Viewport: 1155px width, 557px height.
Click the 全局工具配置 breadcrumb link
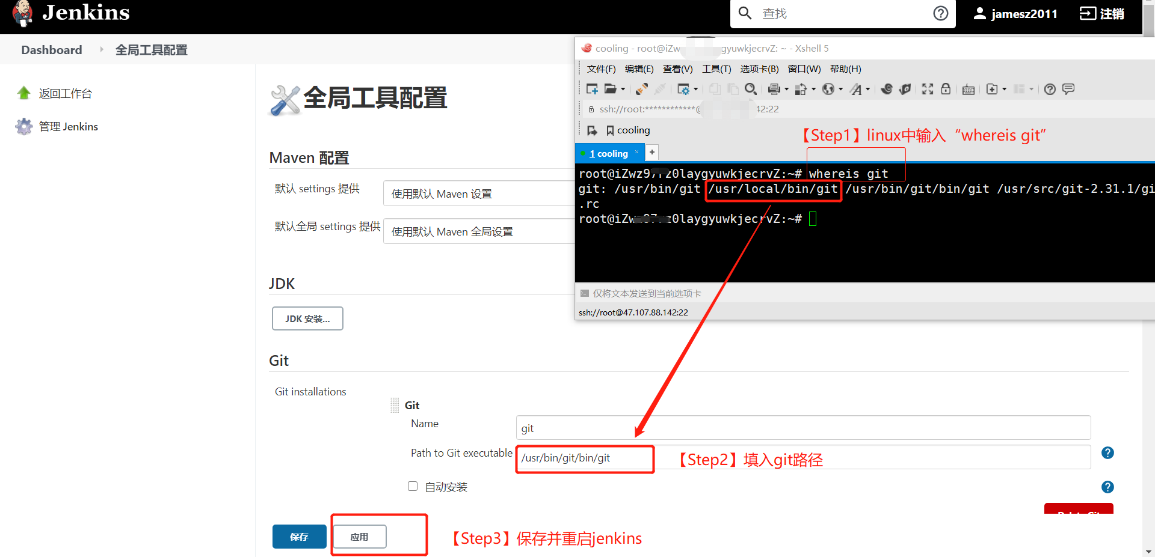152,50
